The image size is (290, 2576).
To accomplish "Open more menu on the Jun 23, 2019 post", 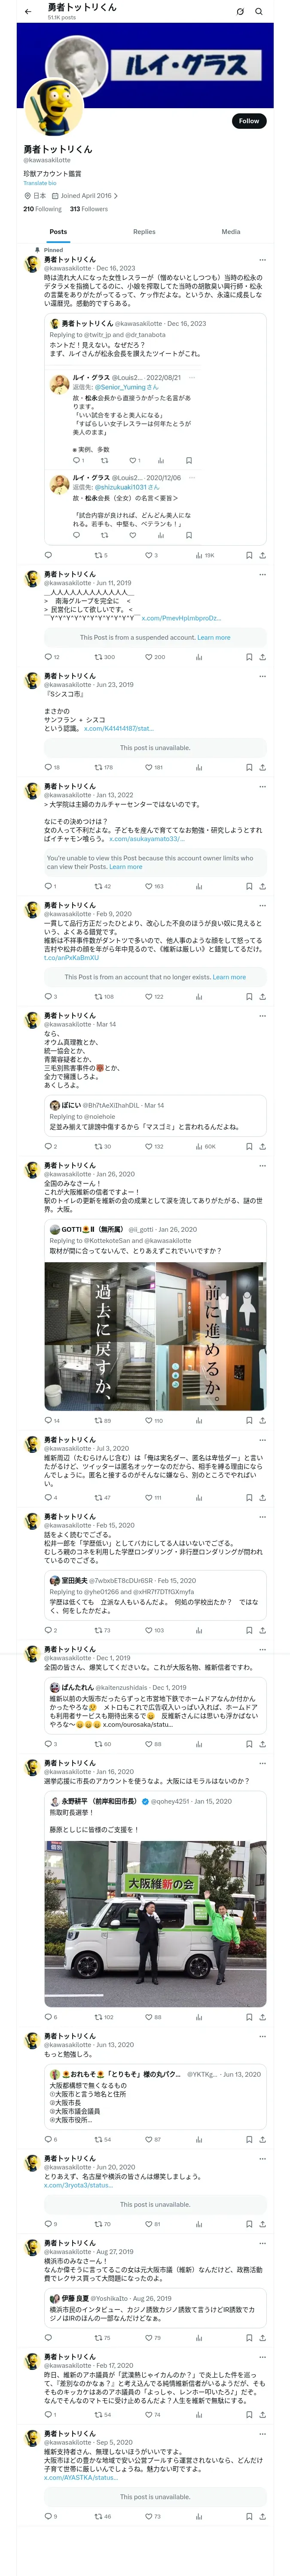I will pos(263,676).
